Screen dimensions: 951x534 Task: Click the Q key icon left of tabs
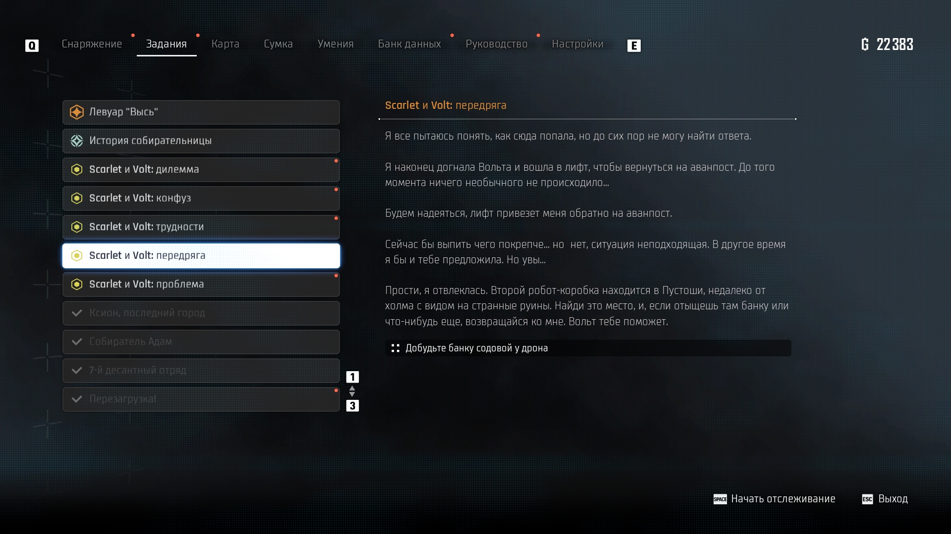pos(32,46)
